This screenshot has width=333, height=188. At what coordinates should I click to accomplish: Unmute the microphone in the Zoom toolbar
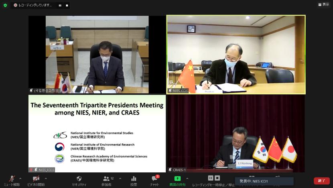(x=12, y=180)
